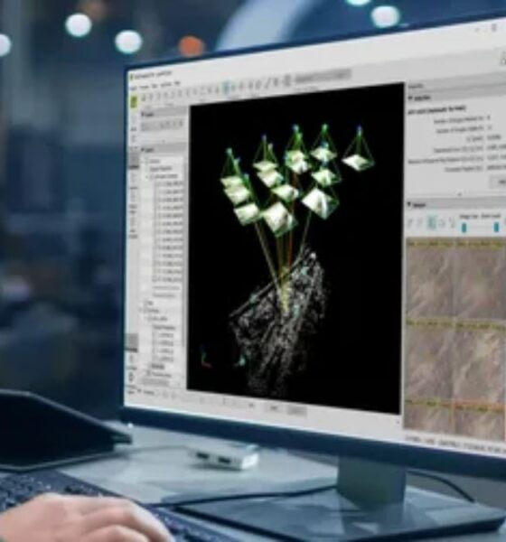Select the teal highlighted toolbar icon

[226, 89]
